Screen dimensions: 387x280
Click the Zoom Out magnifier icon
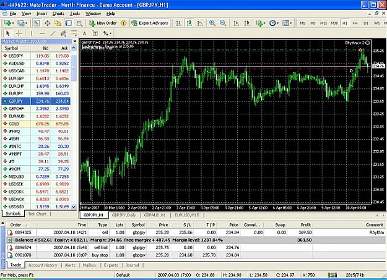pyautogui.click(x=223, y=23)
